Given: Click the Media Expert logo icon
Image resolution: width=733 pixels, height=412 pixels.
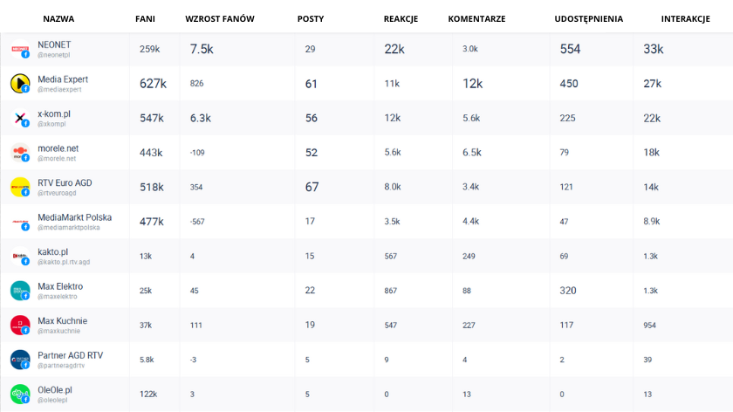Looking at the screenshot, I should tap(19, 83).
